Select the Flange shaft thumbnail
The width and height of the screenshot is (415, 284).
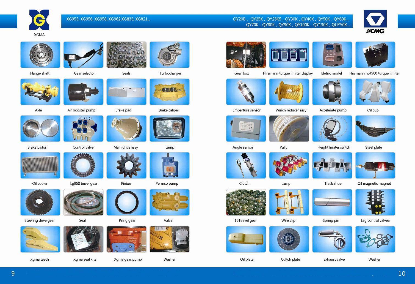[x=40, y=55]
